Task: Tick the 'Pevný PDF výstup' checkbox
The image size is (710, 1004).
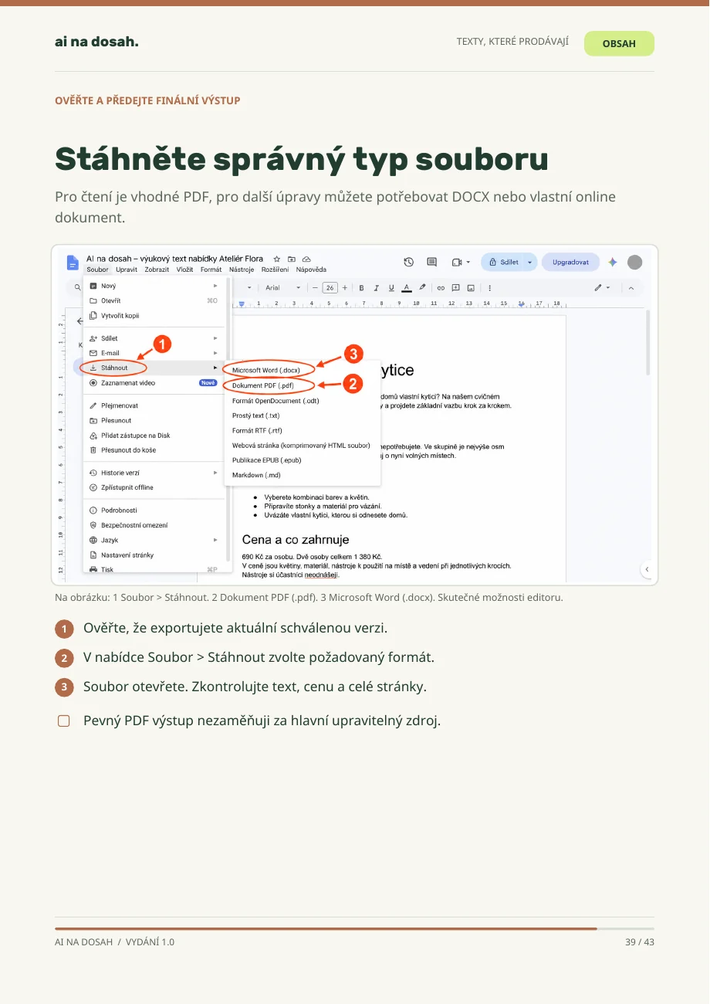Action: click(x=64, y=721)
